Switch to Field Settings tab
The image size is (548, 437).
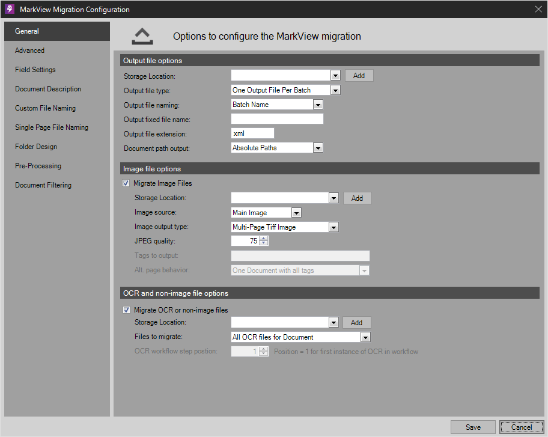point(57,70)
